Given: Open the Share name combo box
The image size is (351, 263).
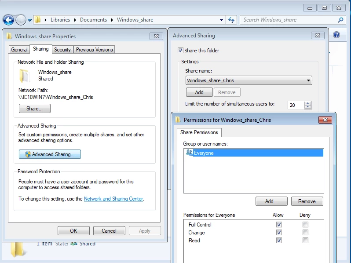Looking at the screenshot, I should pyautogui.click(x=249, y=80).
